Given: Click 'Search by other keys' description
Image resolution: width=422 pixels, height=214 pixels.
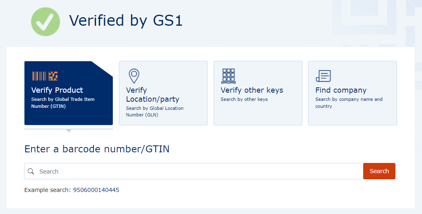Looking at the screenshot, I should pos(244,99).
